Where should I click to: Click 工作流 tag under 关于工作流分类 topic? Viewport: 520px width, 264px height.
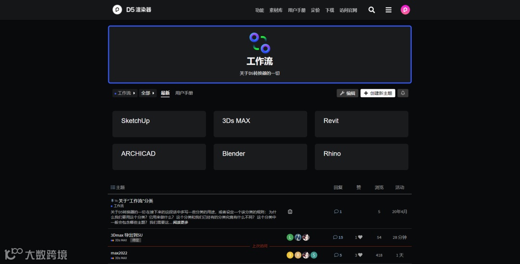point(117,206)
